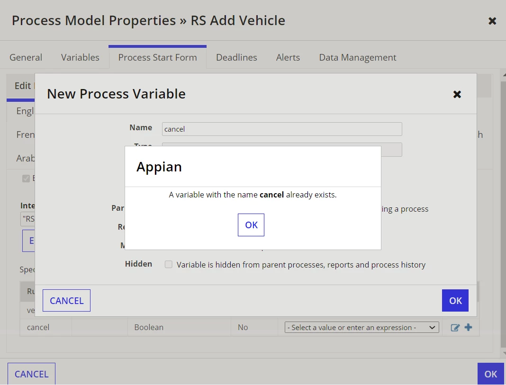This screenshot has height=385, width=506.
Task: Click OK on Process Model Properties
Action: click(x=490, y=374)
